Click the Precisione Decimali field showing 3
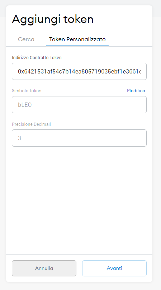Screen dimensions: 161x290 click(79, 138)
